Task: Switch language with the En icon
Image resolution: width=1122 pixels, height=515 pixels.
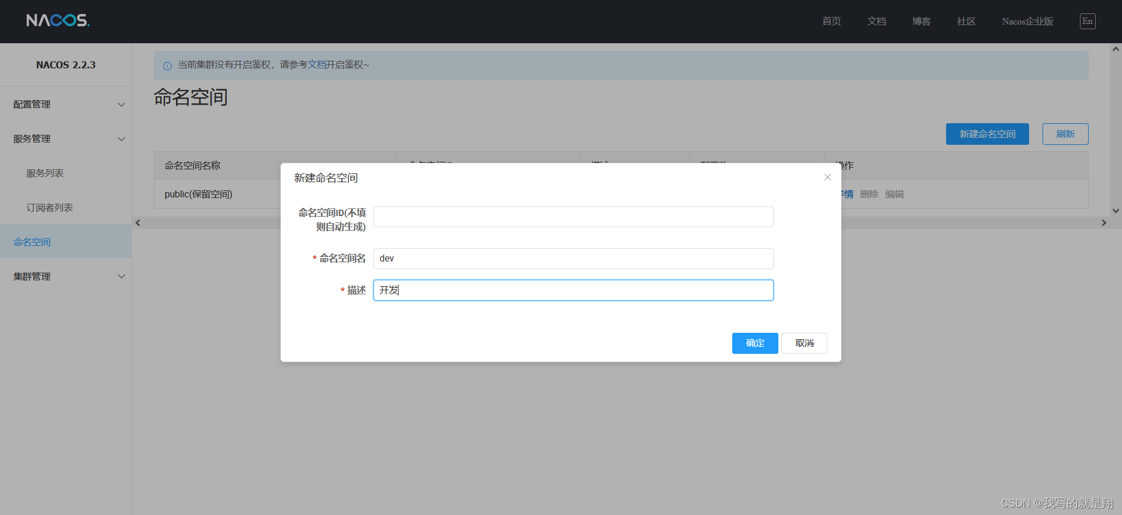Action: [1088, 21]
